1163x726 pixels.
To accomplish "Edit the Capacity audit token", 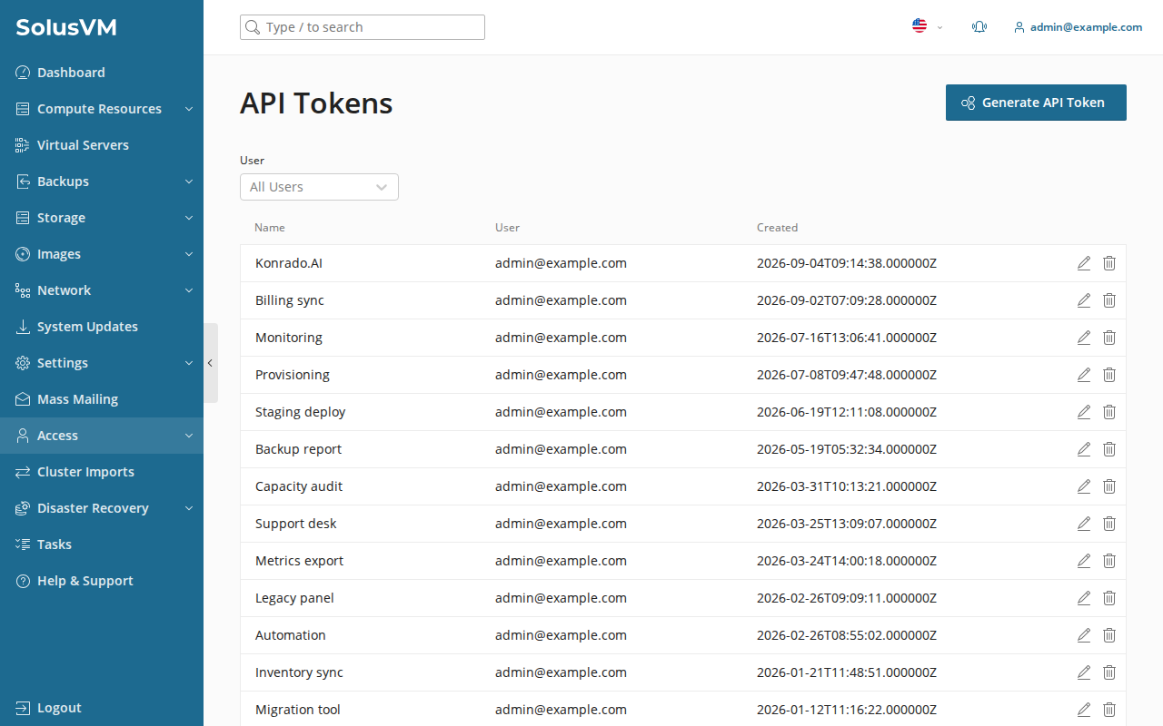I will pos(1083,486).
